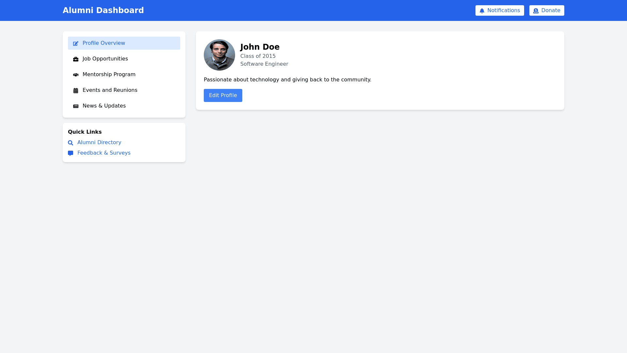Screen dimensions: 627x353
Task: Click the donate hand-coin icon
Action: pos(536,11)
